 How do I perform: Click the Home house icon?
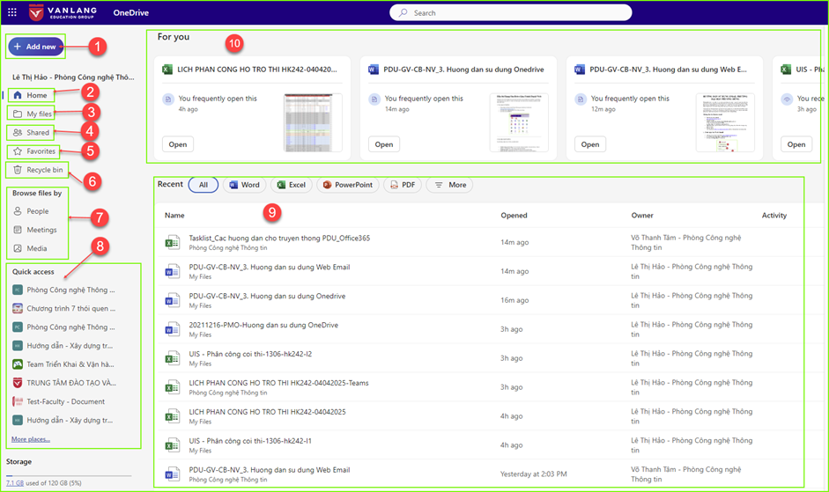[x=18, y=95]
